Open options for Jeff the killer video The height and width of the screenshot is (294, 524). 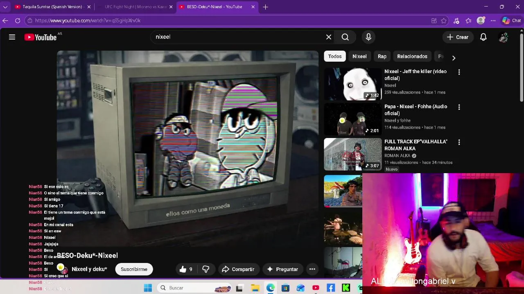coord(459,72)
